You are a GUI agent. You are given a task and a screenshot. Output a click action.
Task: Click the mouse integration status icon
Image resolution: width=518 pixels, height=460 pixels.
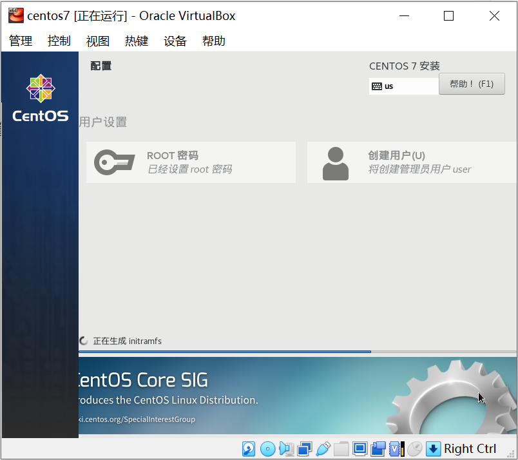coord(415,449)
